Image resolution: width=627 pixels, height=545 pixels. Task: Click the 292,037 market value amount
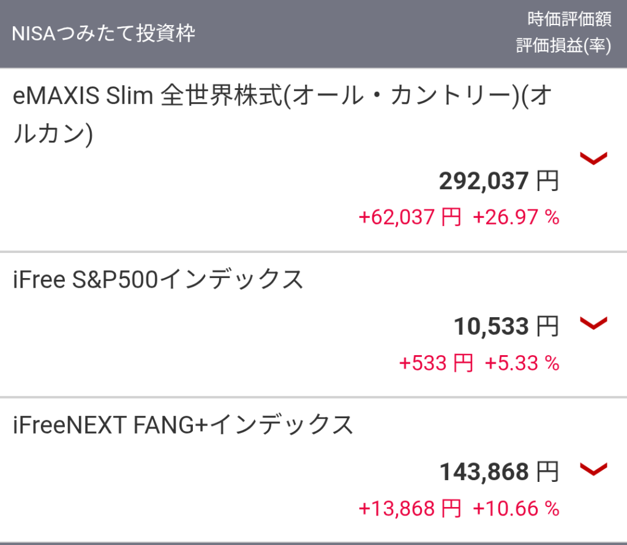483,181
